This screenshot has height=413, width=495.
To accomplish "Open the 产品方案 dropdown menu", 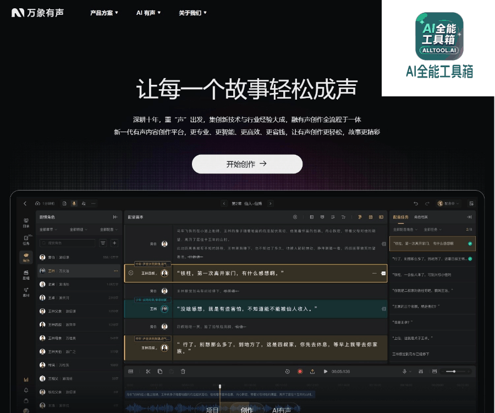I will 104,13.
